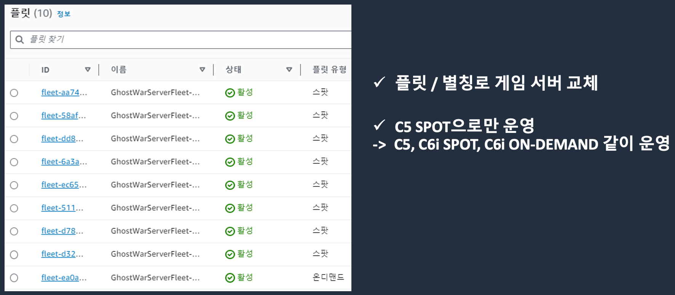Image resolution: width=675 pixels, height=295 pixels.
Task: Click the active status icon for fleet-511
Action: point(230,208)
